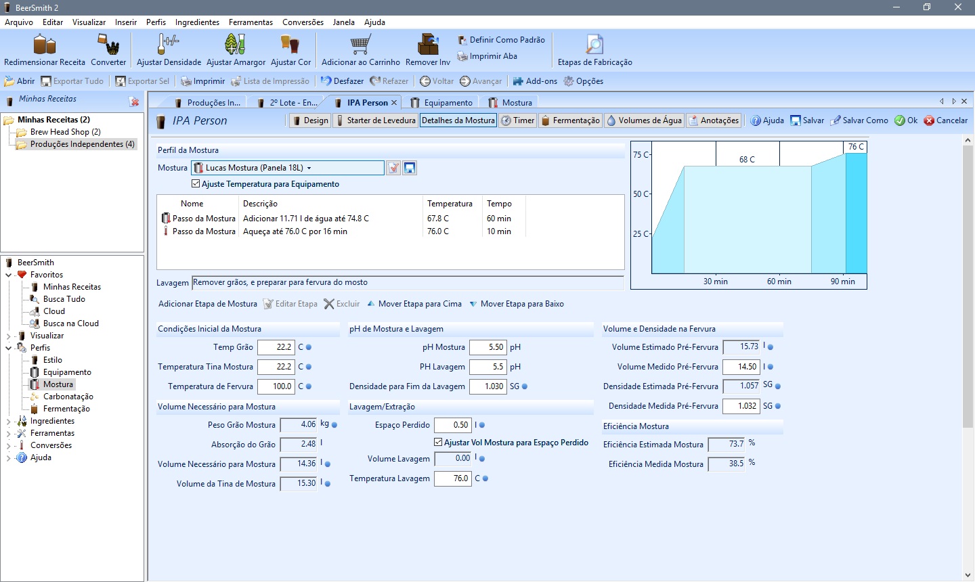Expand the Ferramentas tree node

tap(9, 433)
